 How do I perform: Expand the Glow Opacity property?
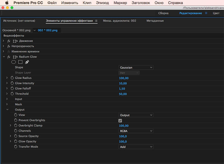(x=10, y=141)
